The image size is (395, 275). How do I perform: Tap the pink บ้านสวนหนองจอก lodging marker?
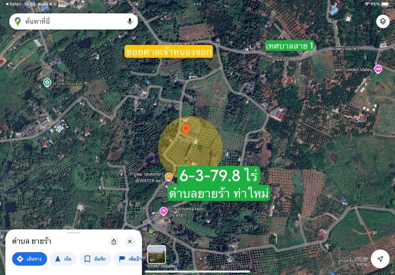coord(163,211)
